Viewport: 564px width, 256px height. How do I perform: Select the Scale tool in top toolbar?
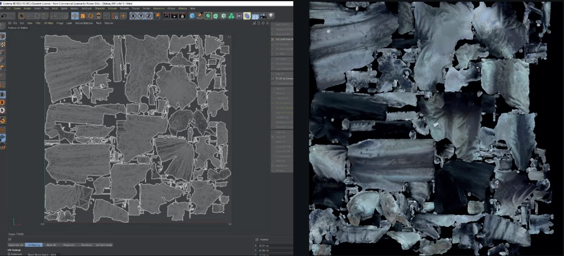[83, 16]
